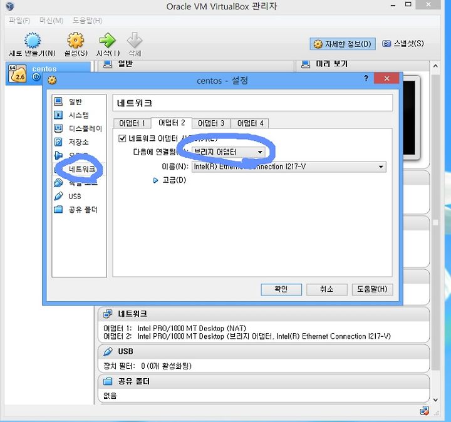Viewport: 451px width, 422px height.
Task: Click the 도움말(H) button in dialog
Action: 372,289
